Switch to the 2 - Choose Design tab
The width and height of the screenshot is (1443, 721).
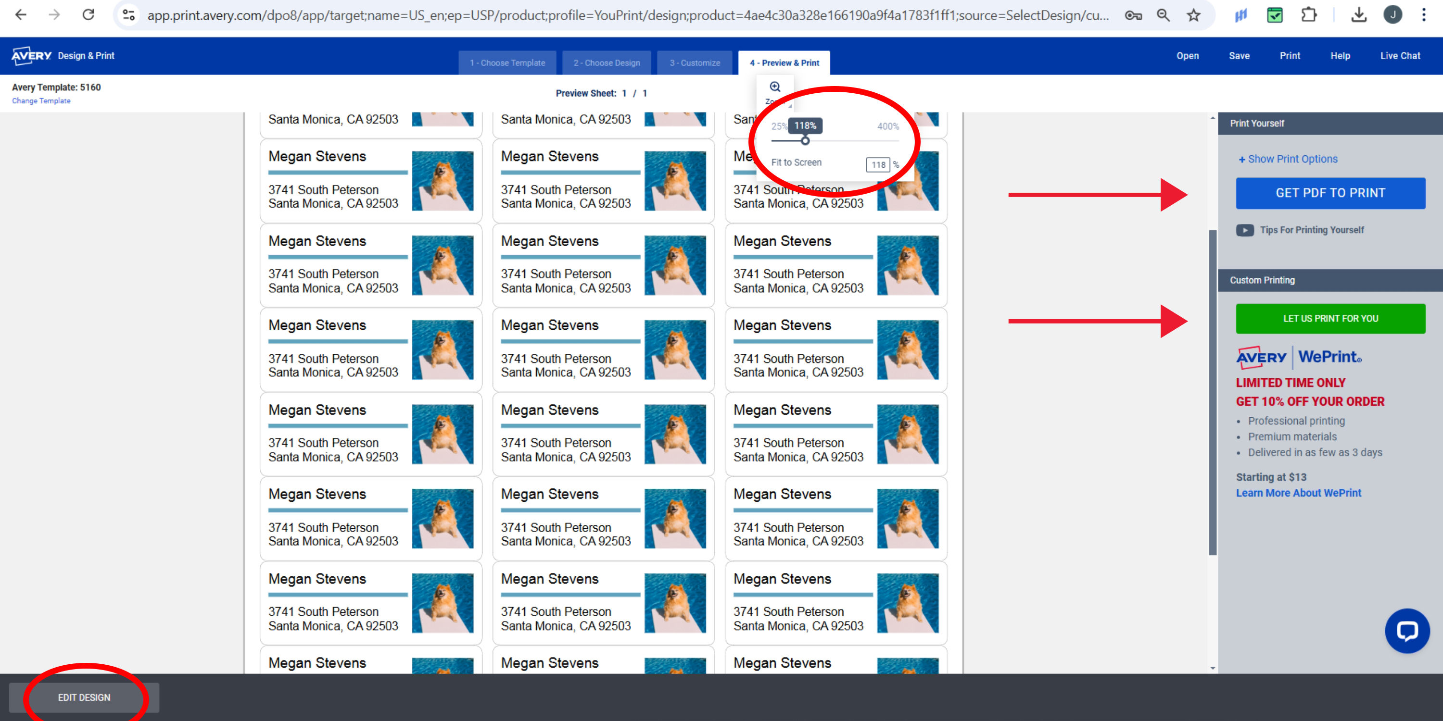click(606, 62)
